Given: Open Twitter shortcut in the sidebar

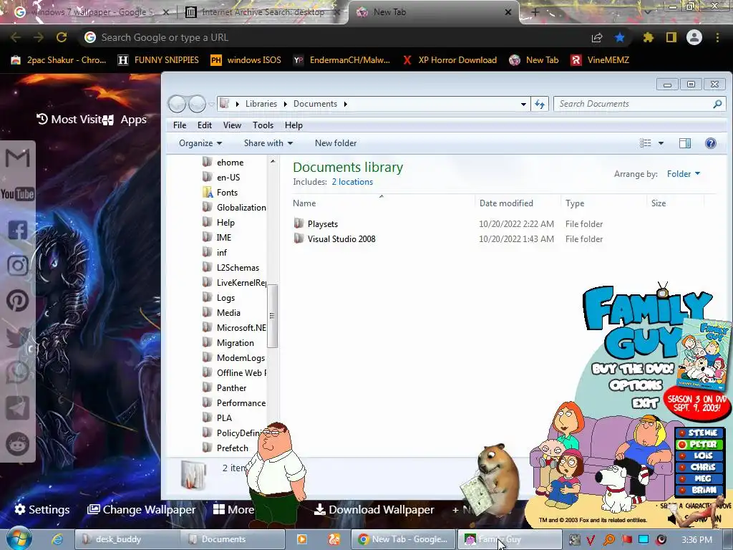Looking at the screenshot, I should click(17, 337).
